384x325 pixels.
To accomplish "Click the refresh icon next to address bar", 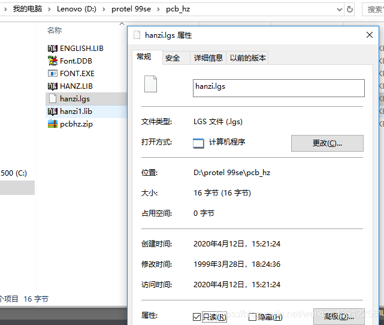I will point(350,10).
